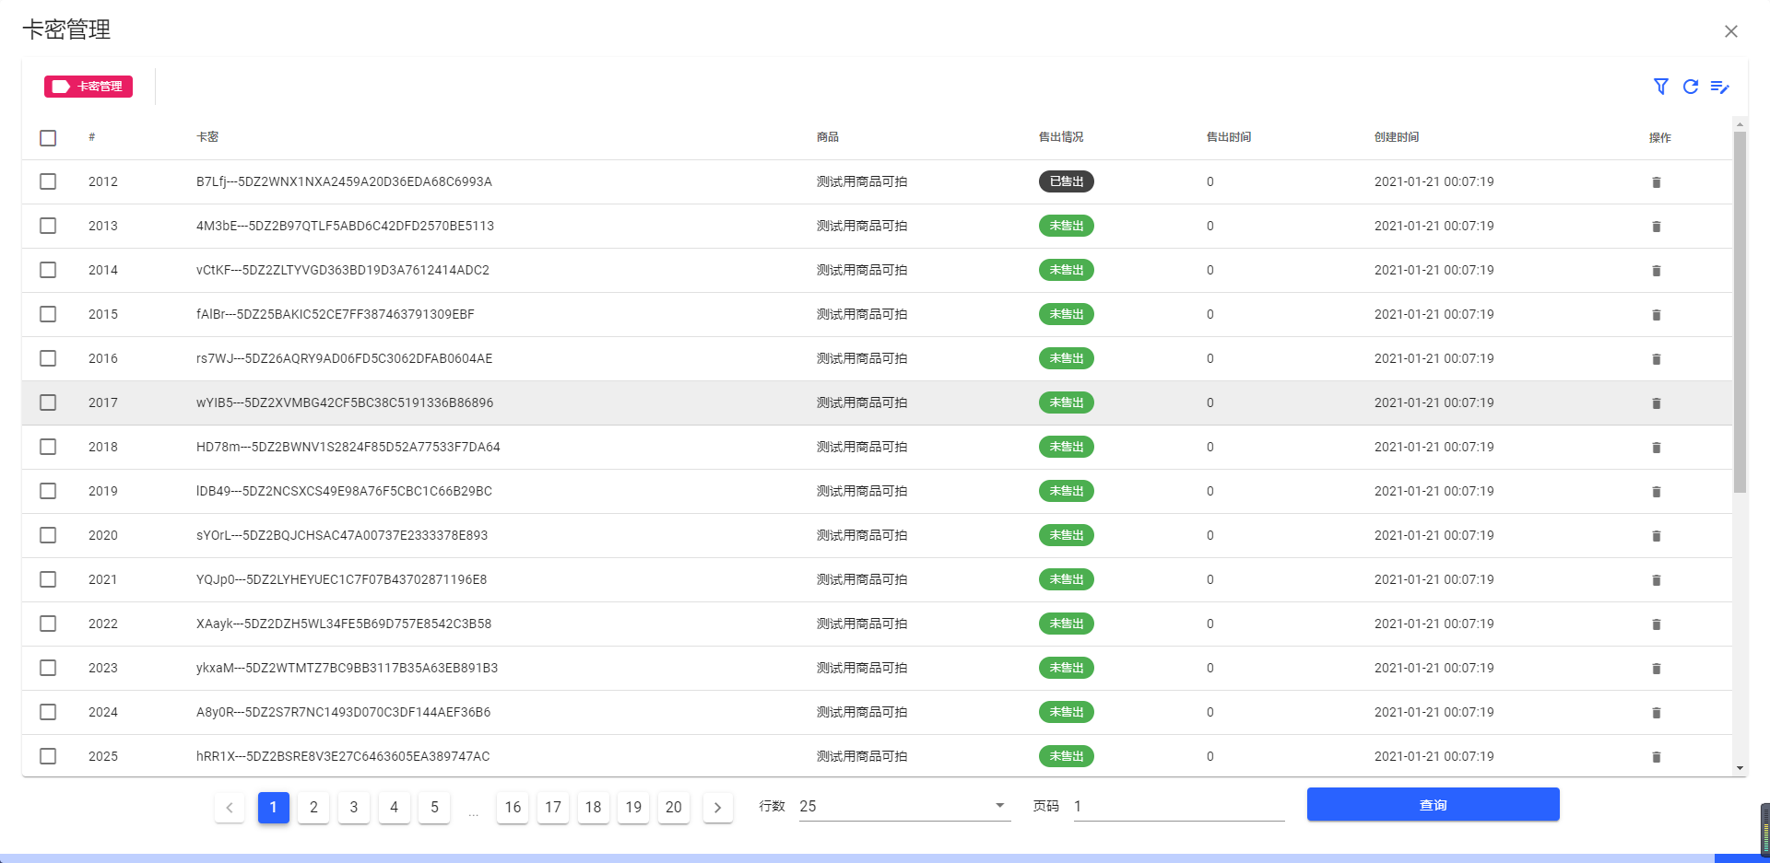Check the box for row 2013
This screenshot has height=863, width=1770.
[48, 226]
